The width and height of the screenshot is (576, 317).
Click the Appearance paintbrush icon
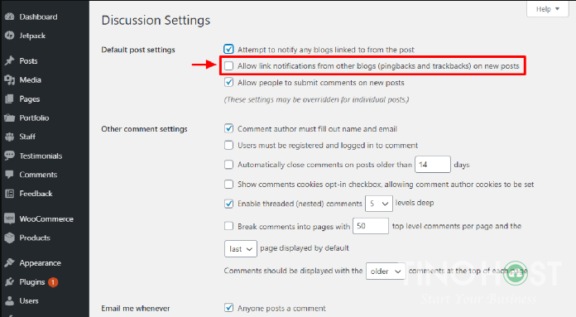[x=10, y=263]
